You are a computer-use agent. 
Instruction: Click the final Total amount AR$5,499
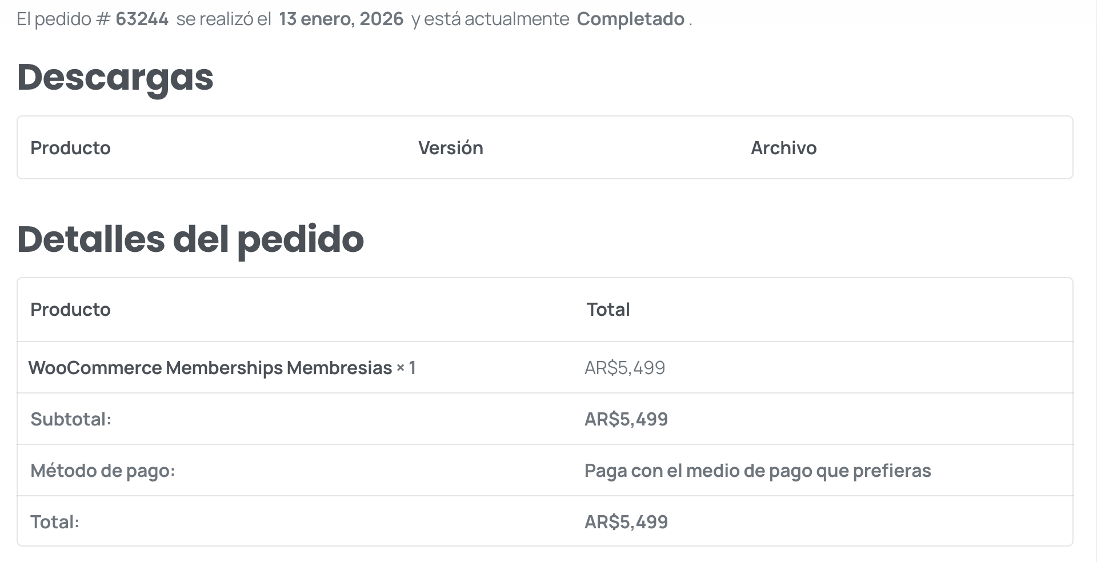click(626, 522)
